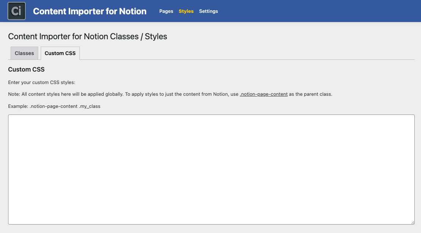Click the words 'as the parent class'
This screenshot has width=421, height=233.
(x=310, y=94)
